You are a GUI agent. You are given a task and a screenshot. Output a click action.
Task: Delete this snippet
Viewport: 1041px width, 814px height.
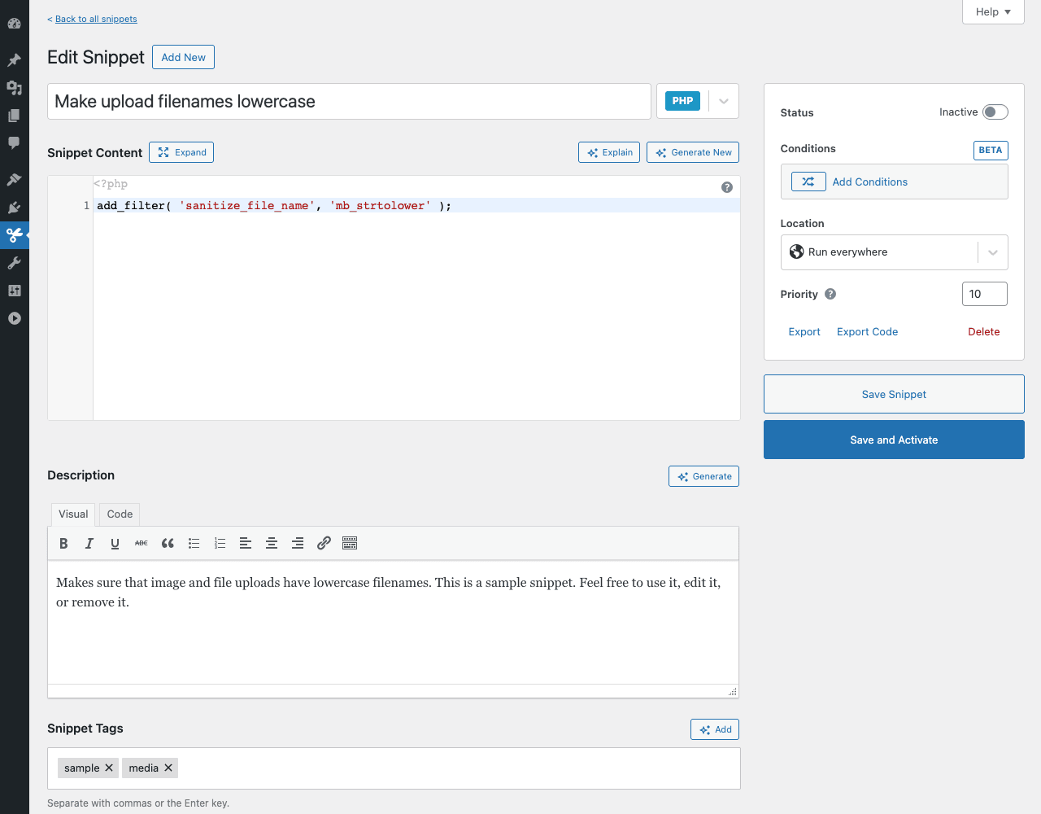click(x=984, y=331)
